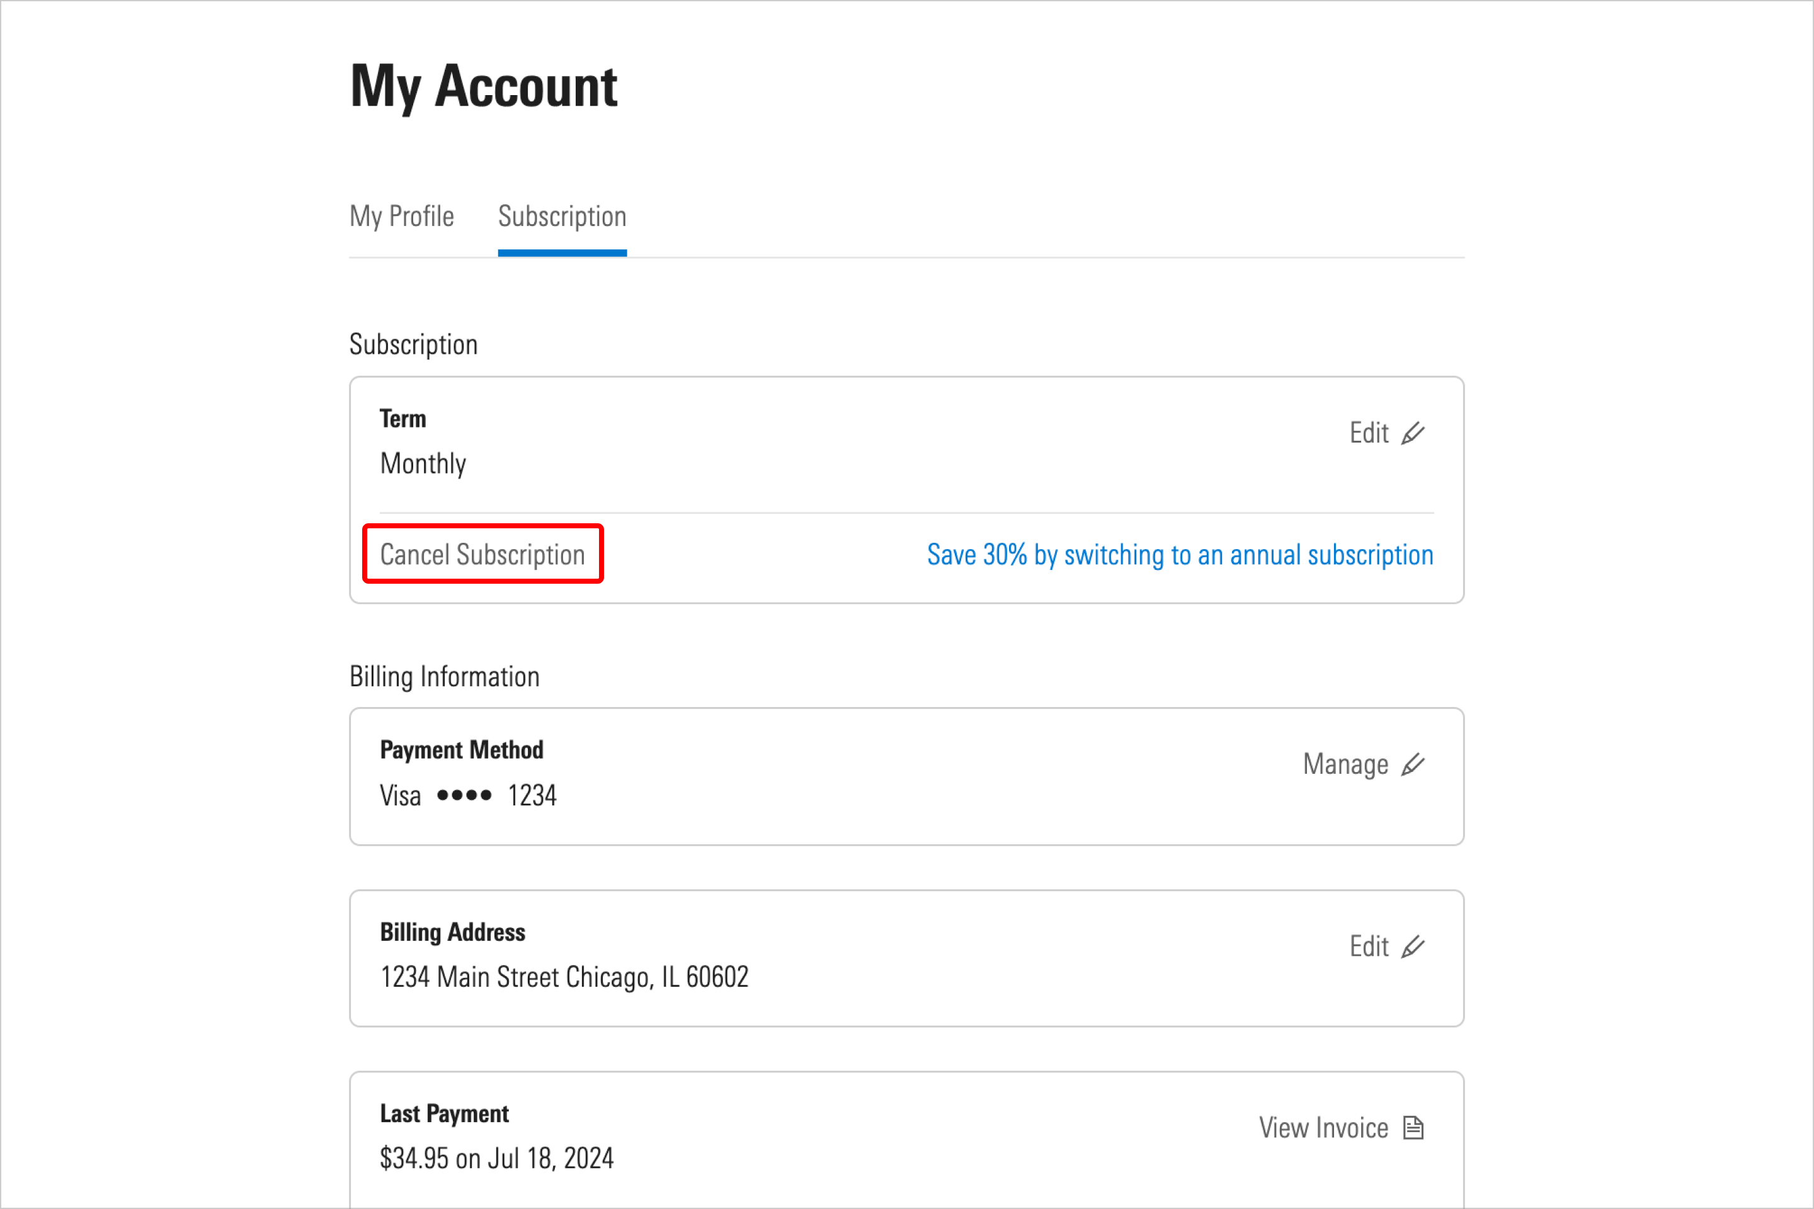Click the Monthly term value

coord(423,464)
